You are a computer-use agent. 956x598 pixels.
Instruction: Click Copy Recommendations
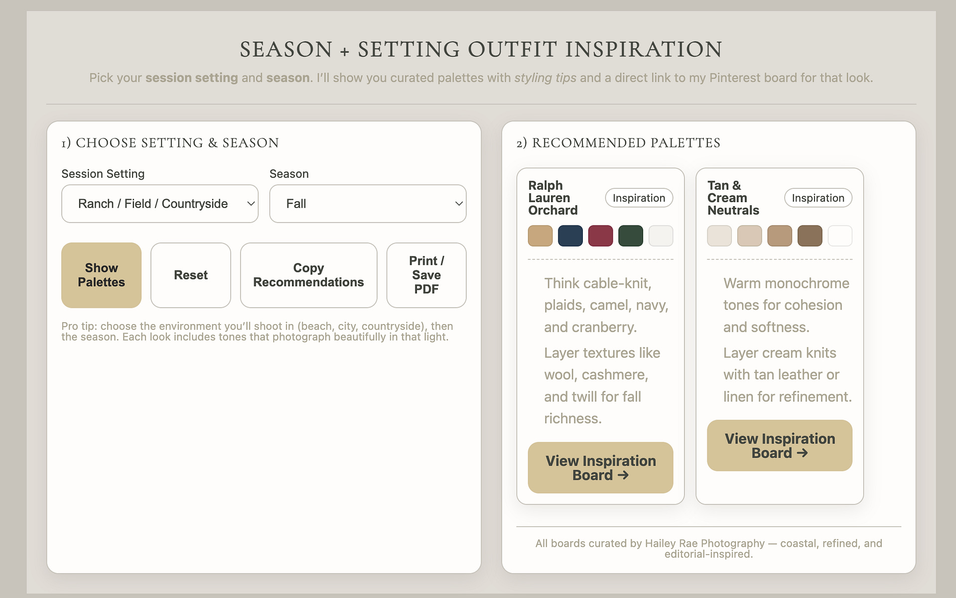click(x=308, y=275)
